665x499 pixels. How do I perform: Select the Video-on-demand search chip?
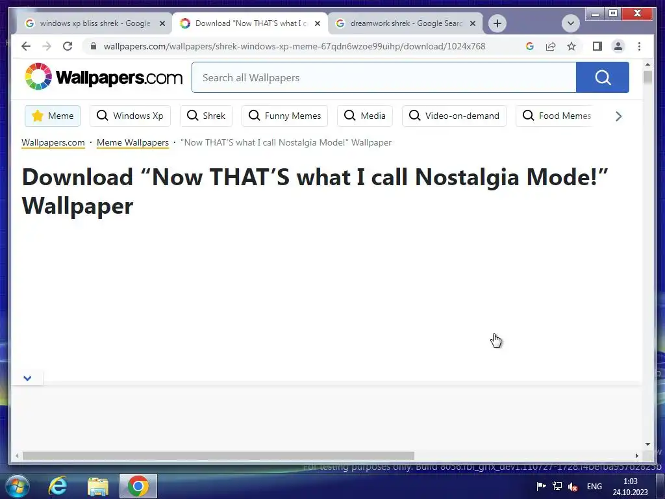(x=454, y=116)
